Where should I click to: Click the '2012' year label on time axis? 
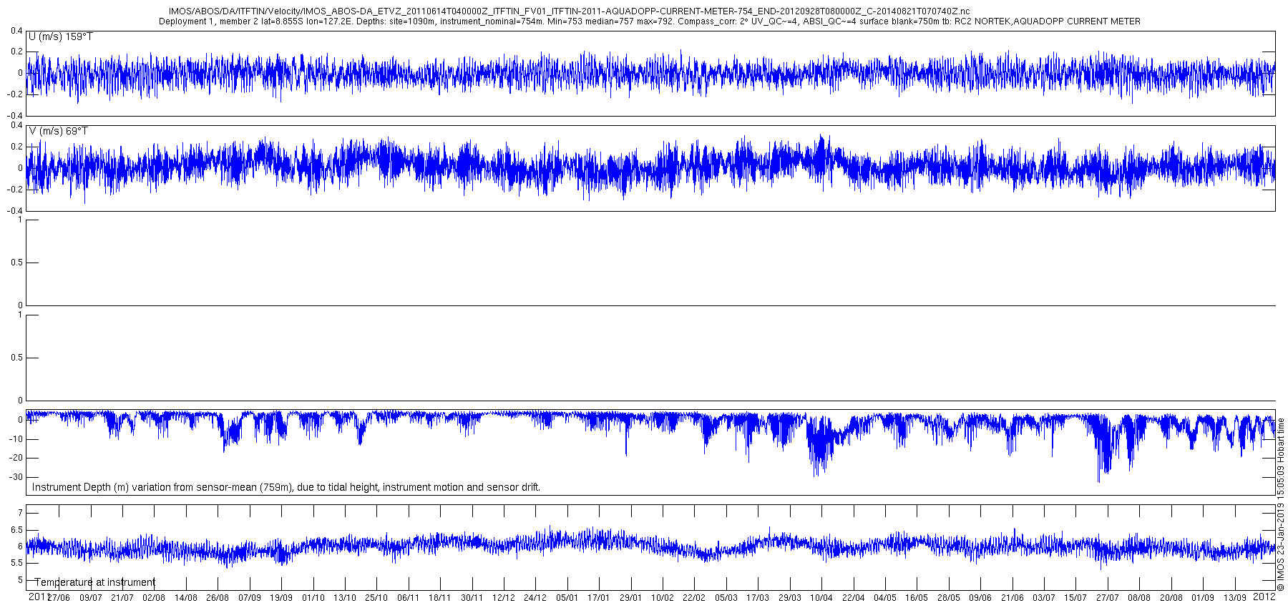(x=1265, y=597)
